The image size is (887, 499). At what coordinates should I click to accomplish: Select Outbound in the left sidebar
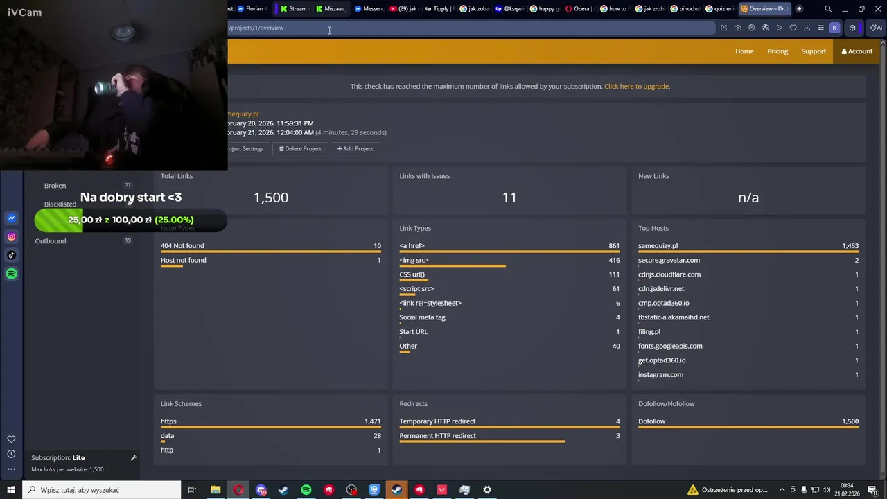coord(51,241)
